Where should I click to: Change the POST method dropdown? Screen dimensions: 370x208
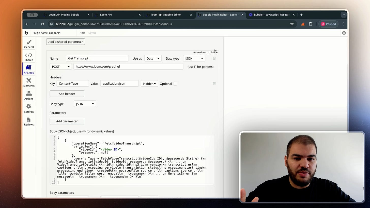[61, 67]
